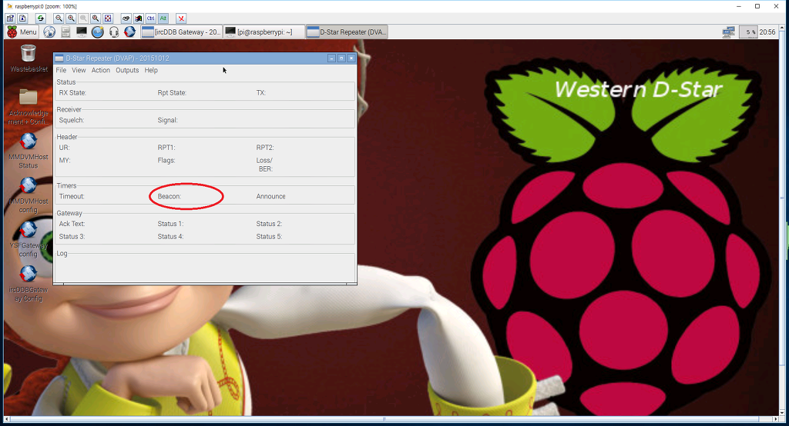Open the File menu in D-Star Repeater
This screenshot has width=789, height=426.
pos(61,70)
